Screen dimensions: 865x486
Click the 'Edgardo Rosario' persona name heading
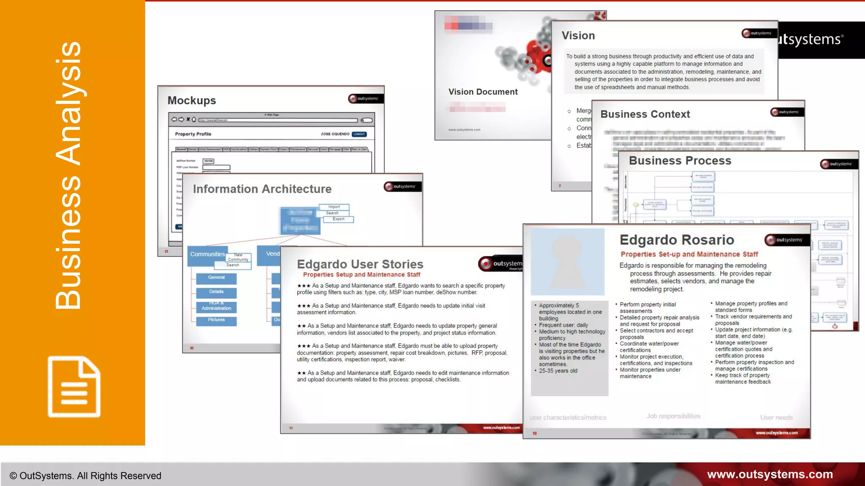677,240
